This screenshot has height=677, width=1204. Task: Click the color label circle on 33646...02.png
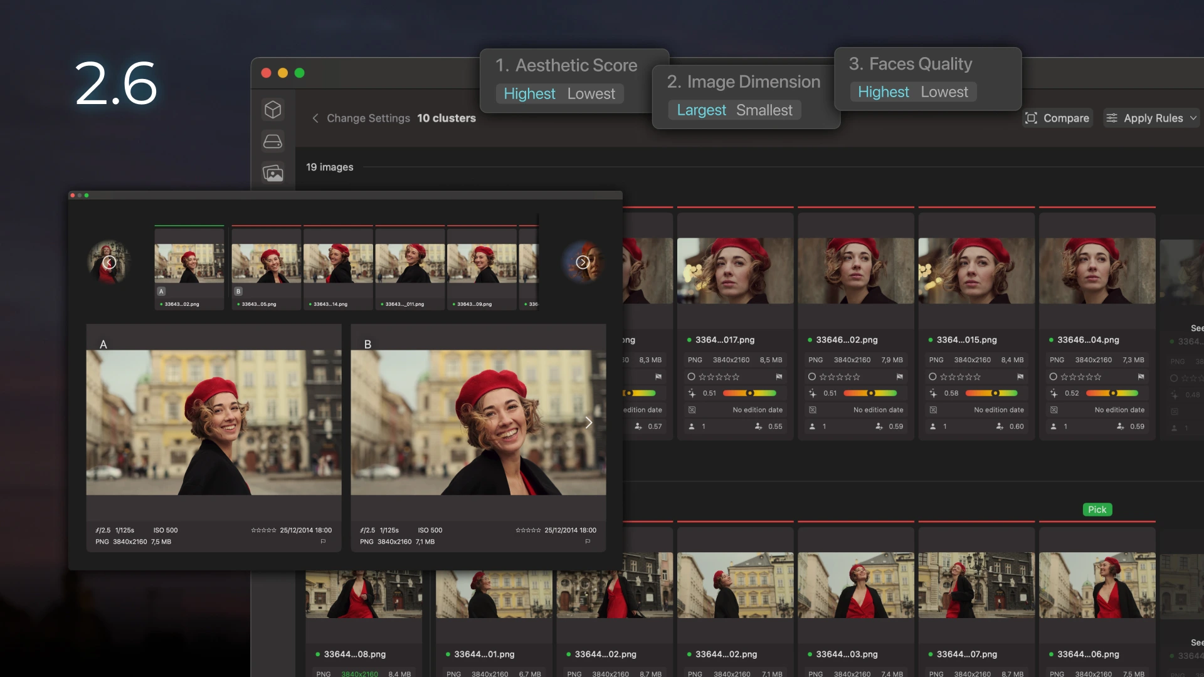(812, 377)
